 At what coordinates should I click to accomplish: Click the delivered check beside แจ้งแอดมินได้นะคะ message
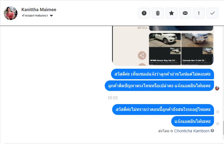218,124
